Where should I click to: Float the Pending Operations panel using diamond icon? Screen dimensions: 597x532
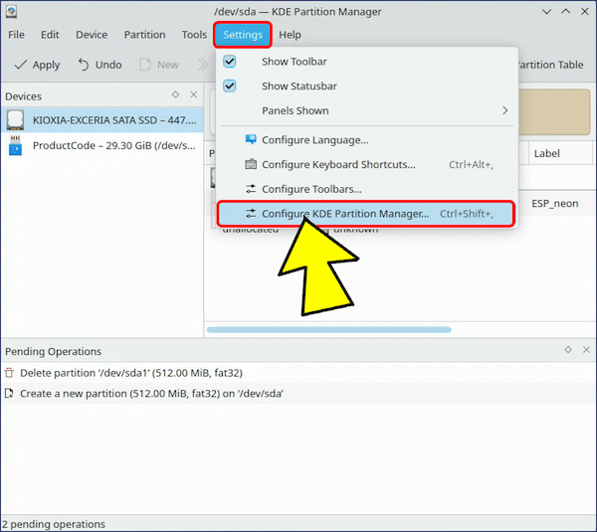tap(568, 350)
